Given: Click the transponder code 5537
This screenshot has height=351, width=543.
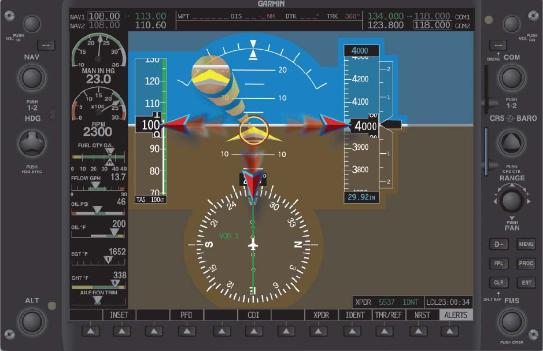Looking at the screenshot, I should click(386, 302).
